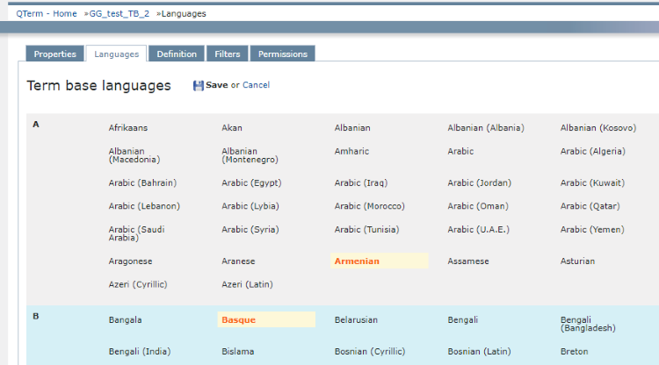Pick the Belarusian language

tap(358, 320)
